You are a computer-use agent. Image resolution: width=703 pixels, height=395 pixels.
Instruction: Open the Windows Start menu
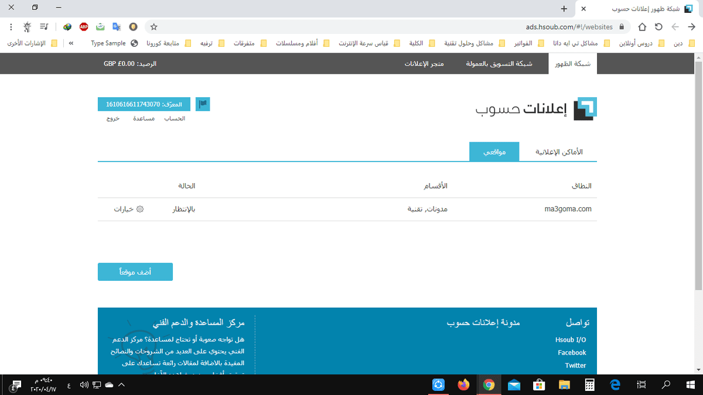pos(690,384)
